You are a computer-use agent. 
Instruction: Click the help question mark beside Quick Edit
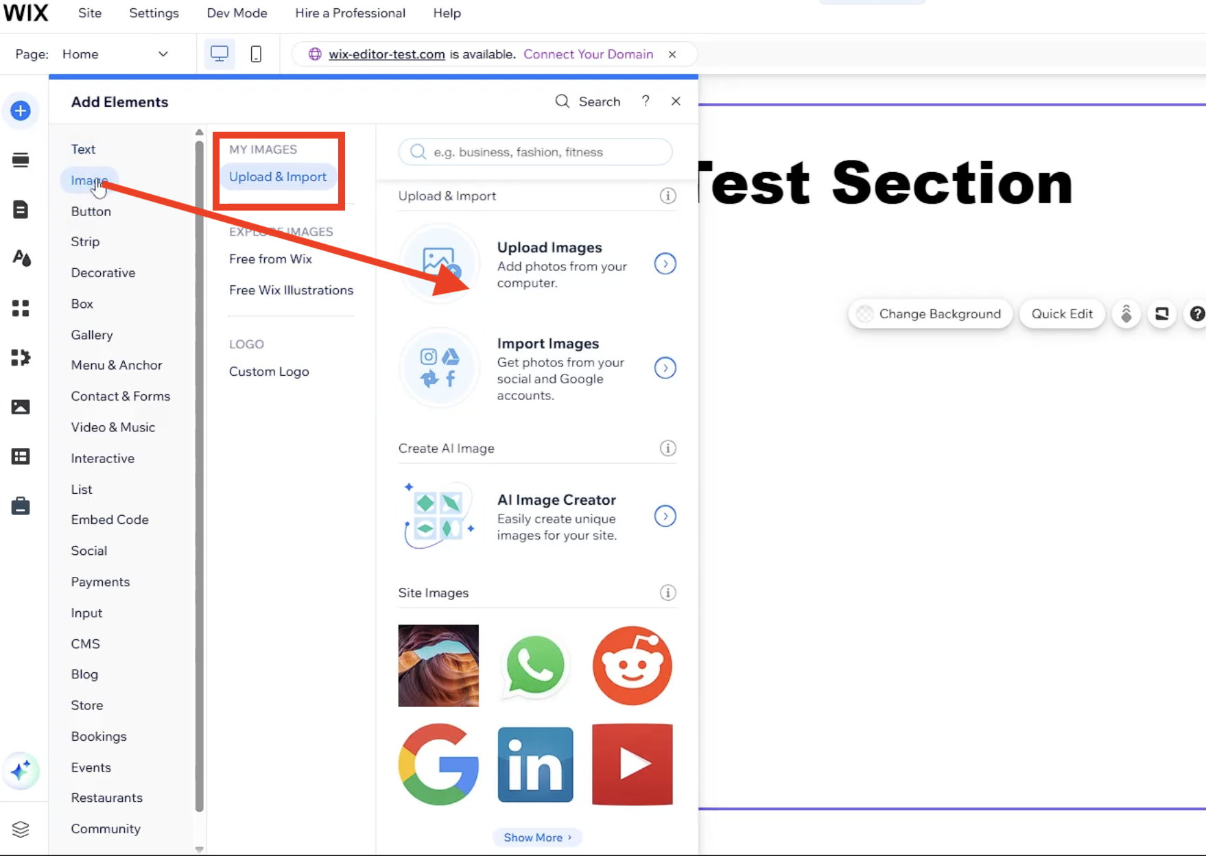pos(1198,313)
